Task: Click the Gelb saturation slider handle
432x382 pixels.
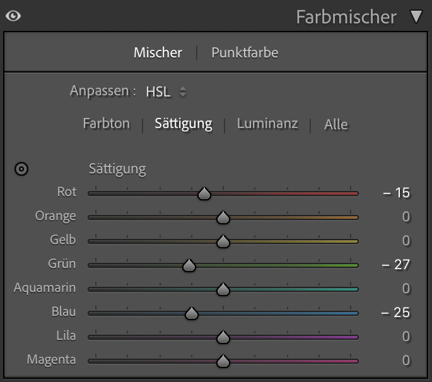Action: (223, 241)
